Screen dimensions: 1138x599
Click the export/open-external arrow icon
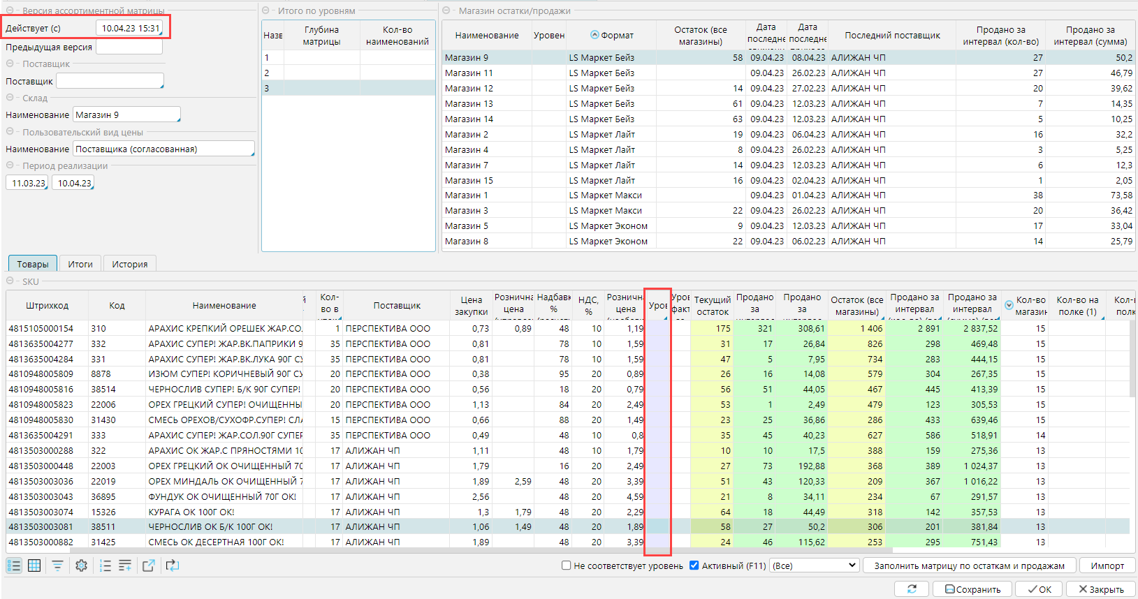coord(148,565)
